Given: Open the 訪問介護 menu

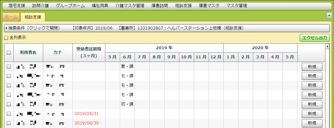Looking at the screenshot, I should click(x=41, y=6).
